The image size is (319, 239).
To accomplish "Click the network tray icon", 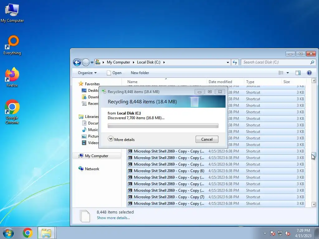I will (280, 233).
